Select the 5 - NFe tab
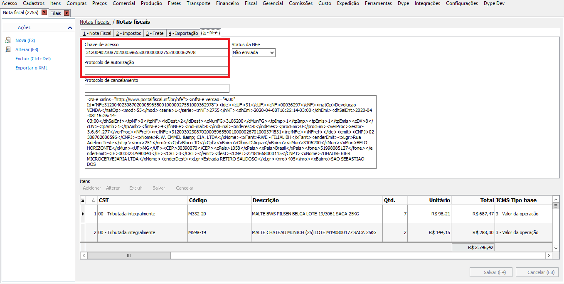Viewport: 564px width, 284px height. click(210, 32)
